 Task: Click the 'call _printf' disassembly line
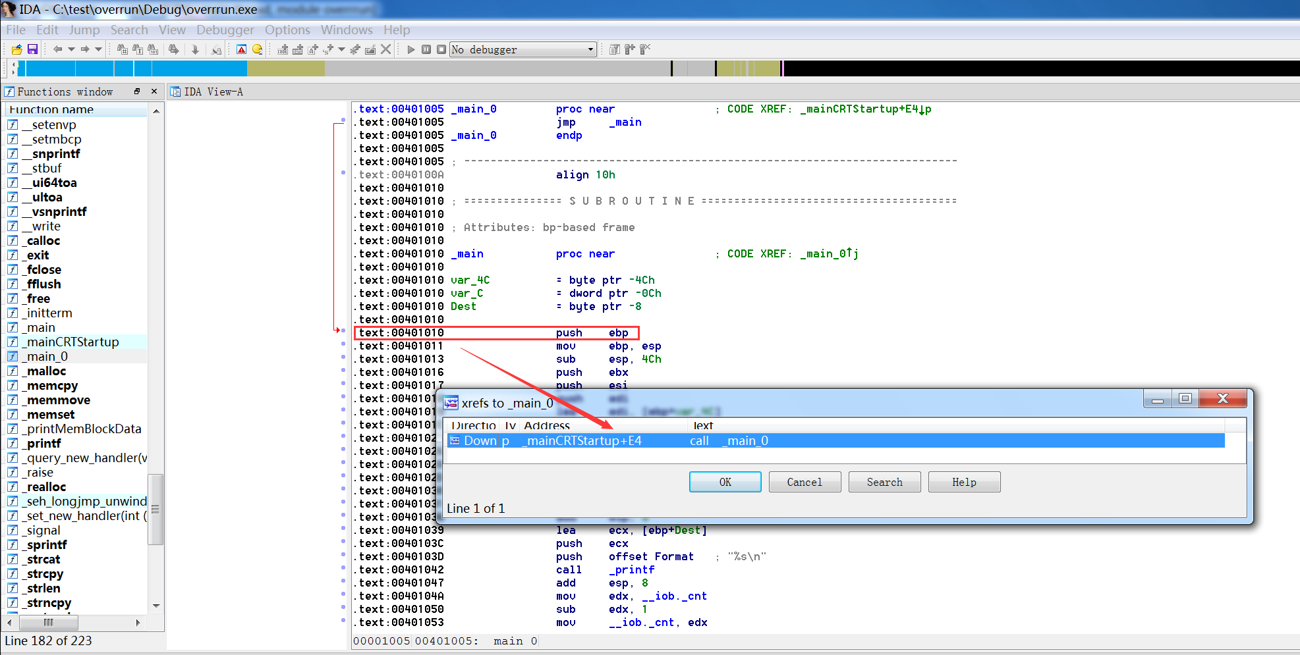click(x=605, y=569)
